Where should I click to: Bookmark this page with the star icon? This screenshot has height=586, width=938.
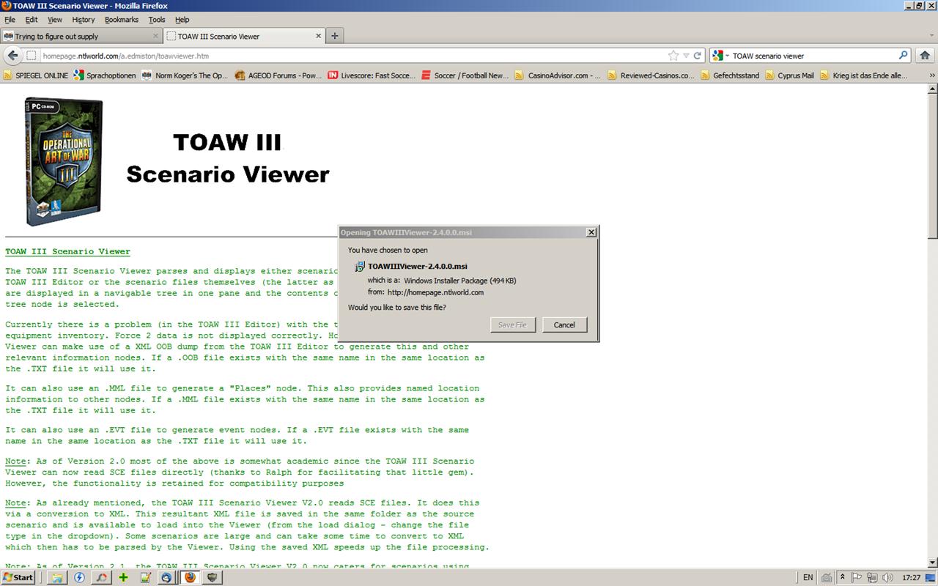[673, 56]
